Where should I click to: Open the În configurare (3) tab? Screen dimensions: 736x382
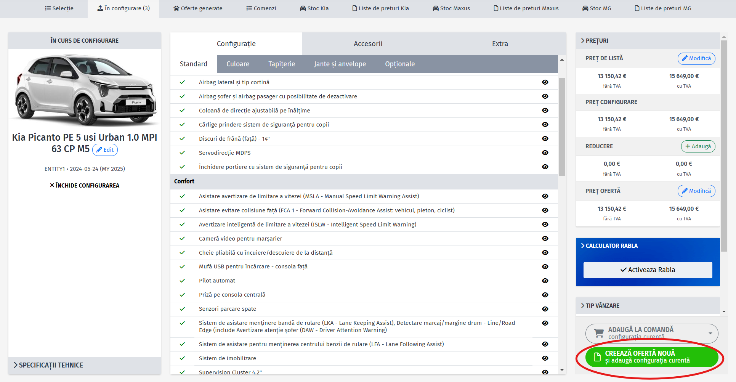123,8
